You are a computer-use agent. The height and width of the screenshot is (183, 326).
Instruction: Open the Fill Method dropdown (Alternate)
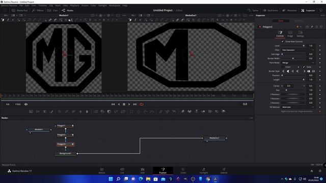[298, 107]
